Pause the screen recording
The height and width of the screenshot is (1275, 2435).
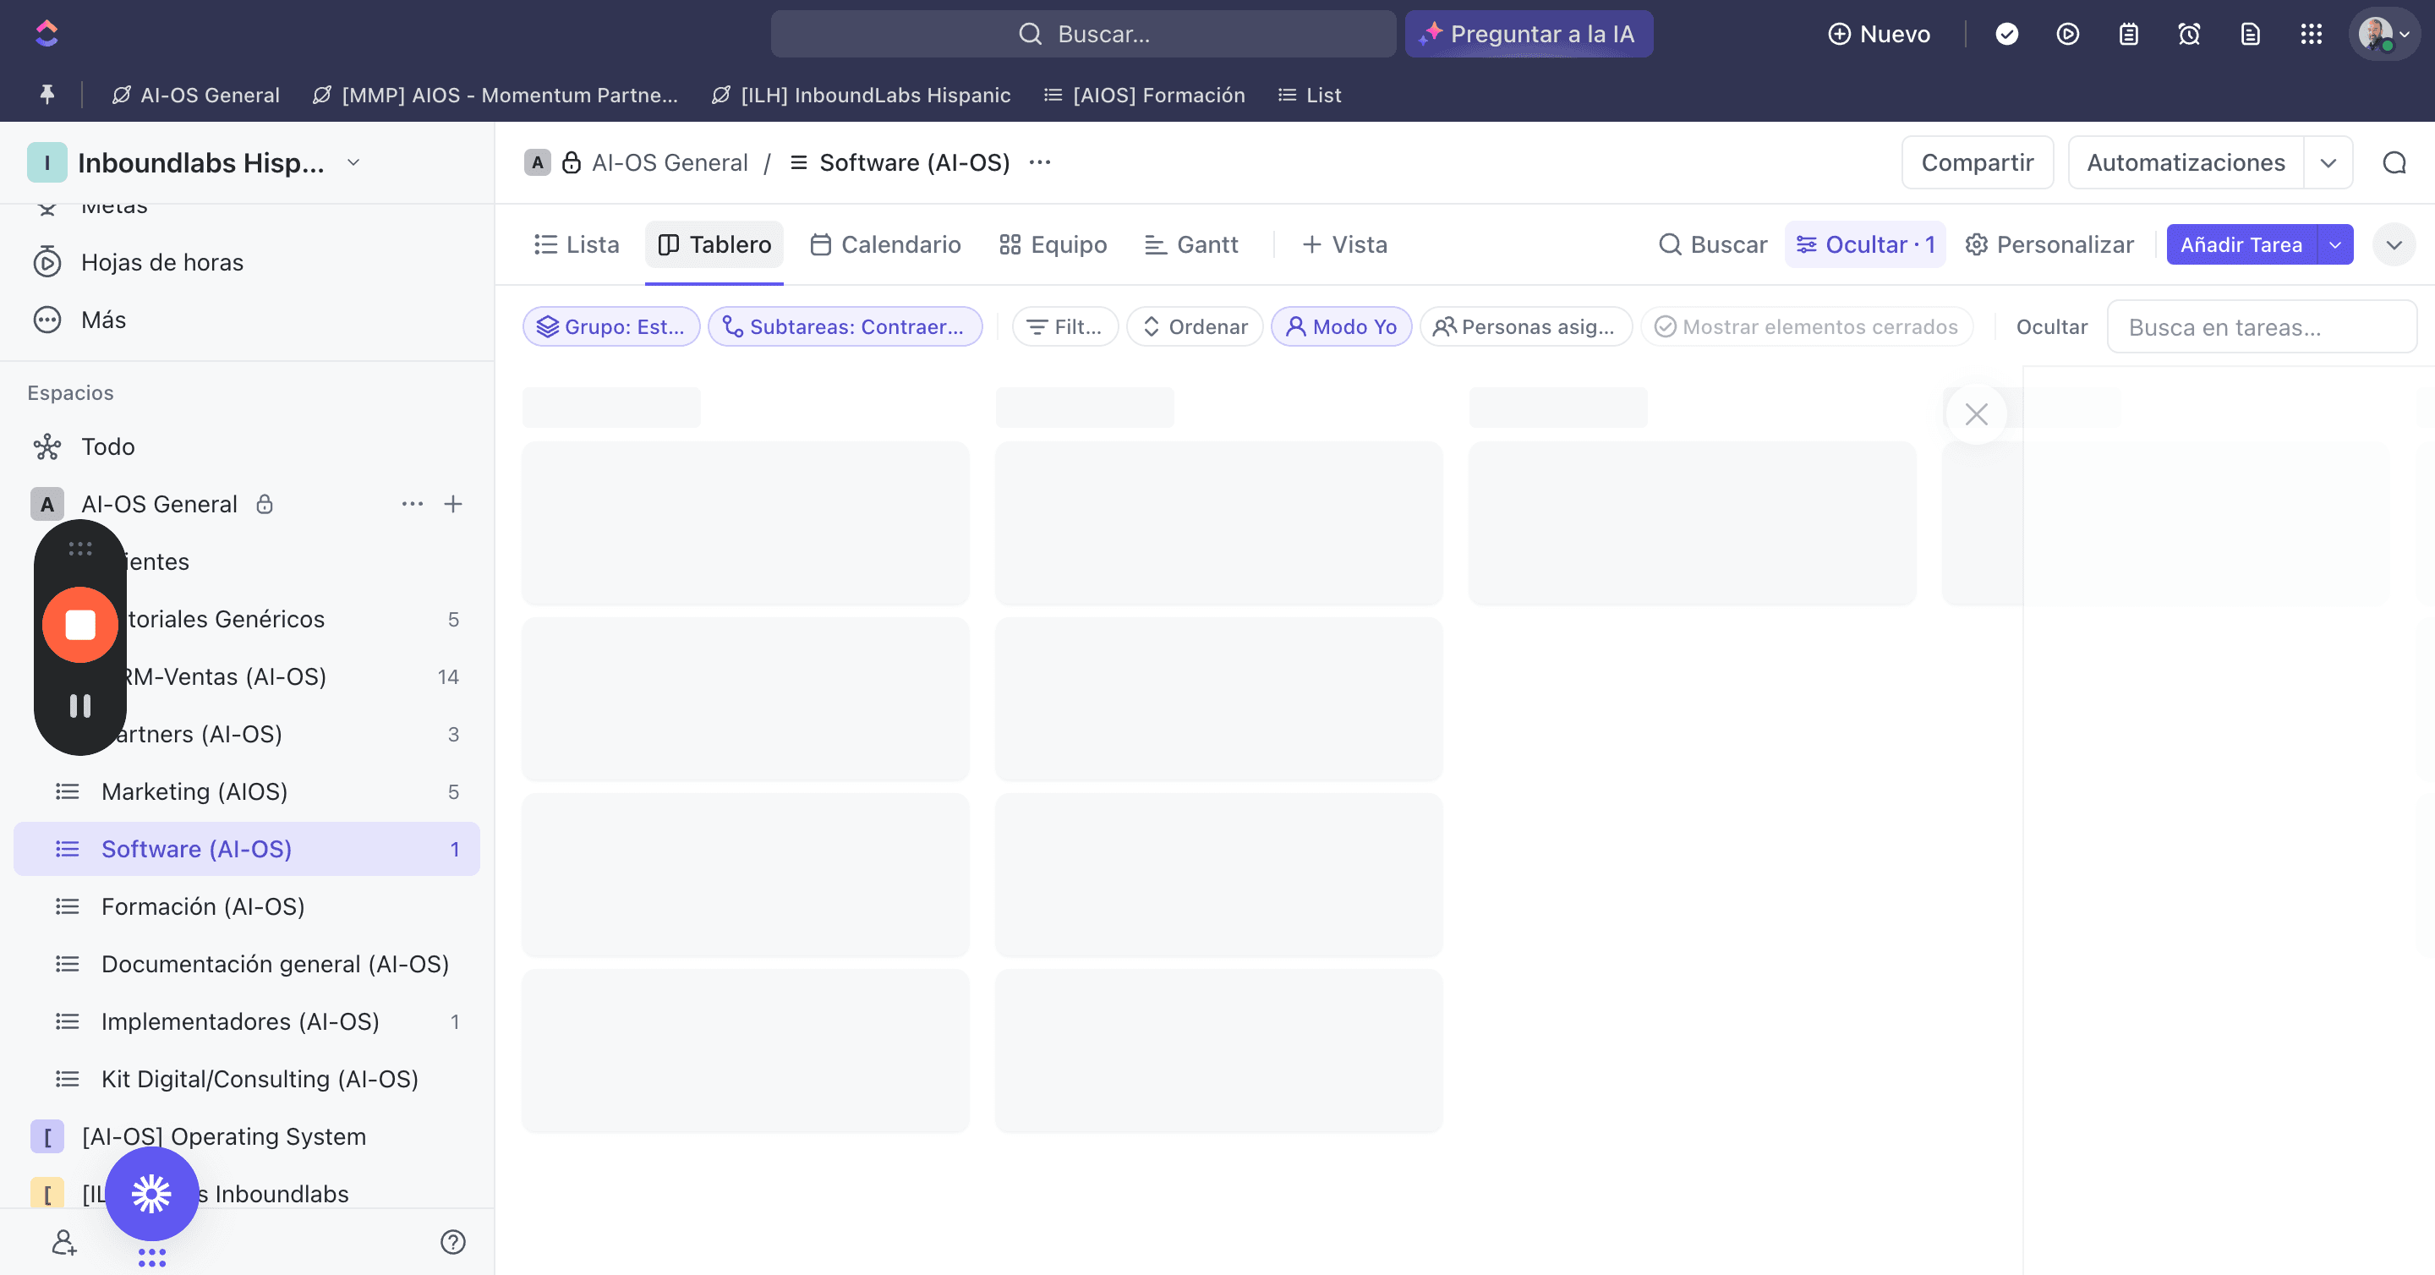click(80, 706)
